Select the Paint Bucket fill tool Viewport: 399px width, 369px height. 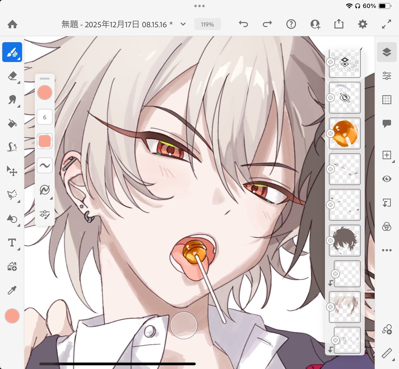coord(12,123)
